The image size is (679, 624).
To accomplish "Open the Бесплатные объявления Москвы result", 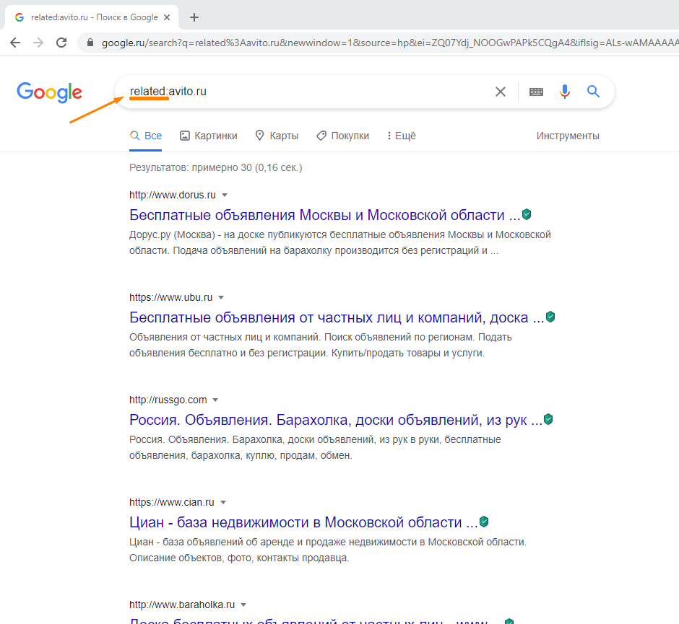I will (325, 215).
